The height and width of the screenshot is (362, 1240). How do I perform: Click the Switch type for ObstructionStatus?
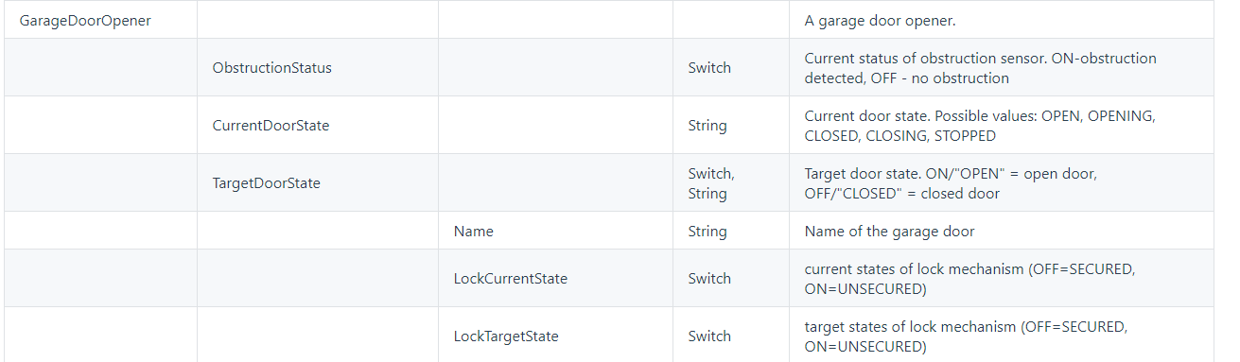coord(709,68)
